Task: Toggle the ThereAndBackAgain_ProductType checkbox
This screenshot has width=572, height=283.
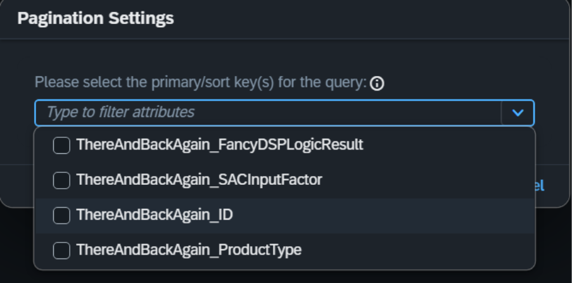Action: (x=61, y=250)
